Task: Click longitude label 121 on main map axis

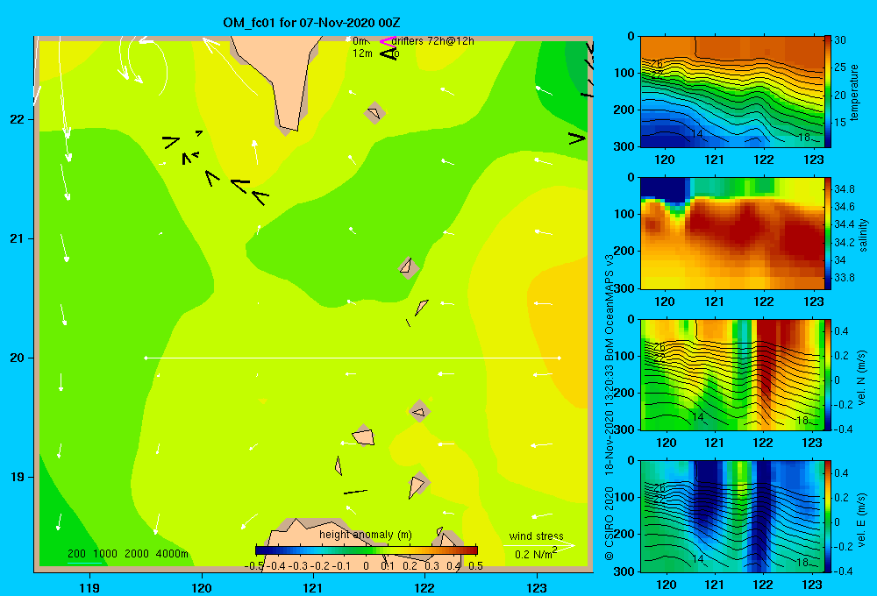Action: tap(313, 587)
